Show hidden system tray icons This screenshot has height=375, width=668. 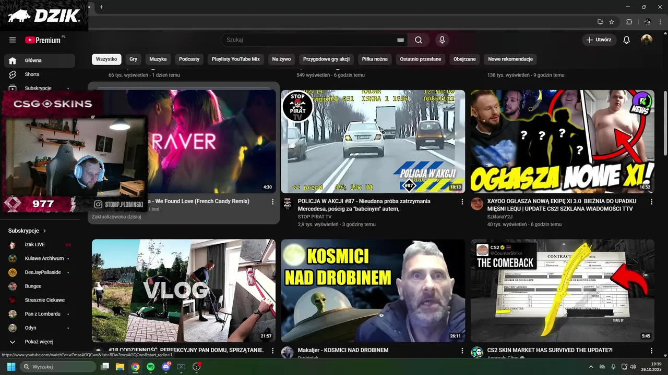(591, 367)
